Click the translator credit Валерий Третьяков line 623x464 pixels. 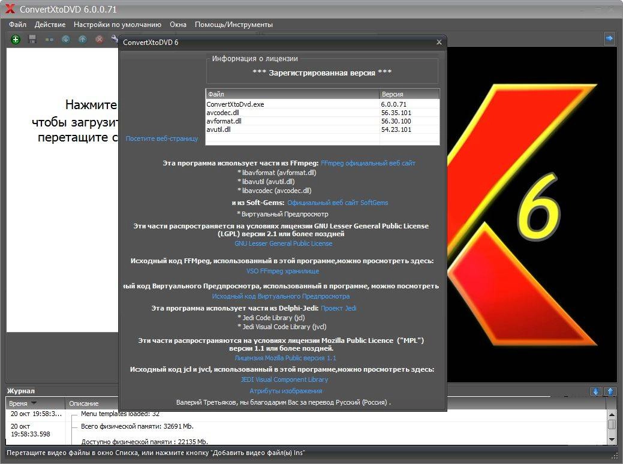[x=283, y=402]
